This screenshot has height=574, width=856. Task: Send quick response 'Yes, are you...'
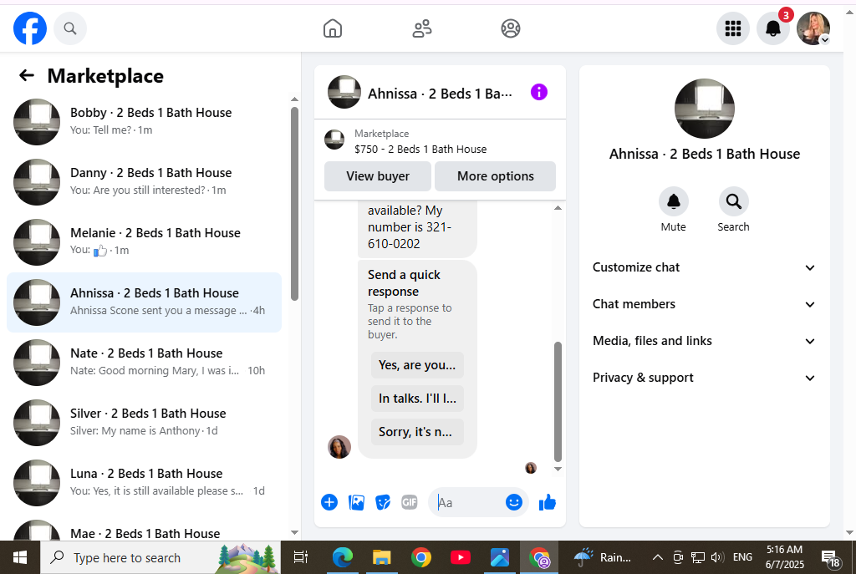(x=417, y=365)
